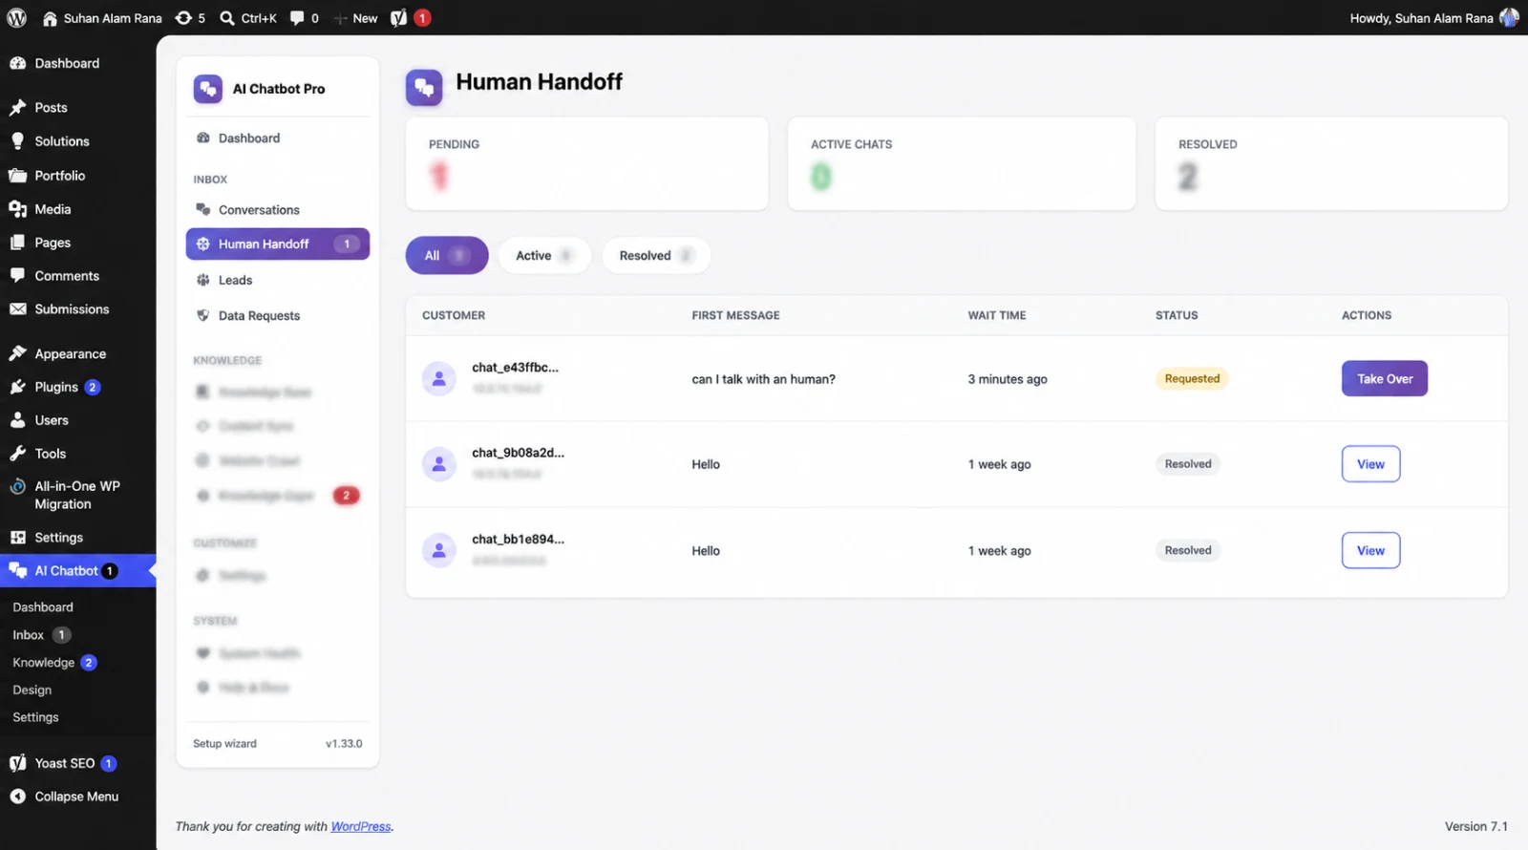Image resolution: width=1528 pixels, height=850 pixels.
Task: Open AI Chatbot item in WordPress sidebar
Action: click(x=77, y=571)
